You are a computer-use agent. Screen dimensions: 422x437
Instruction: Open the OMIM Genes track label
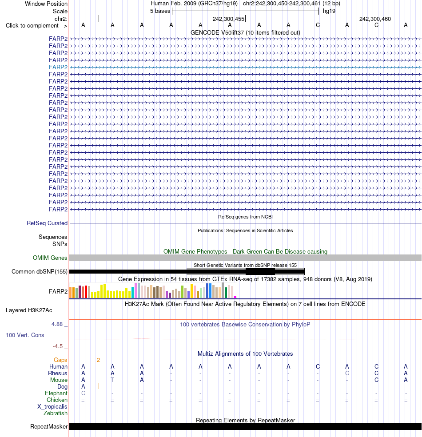(50, 258)
